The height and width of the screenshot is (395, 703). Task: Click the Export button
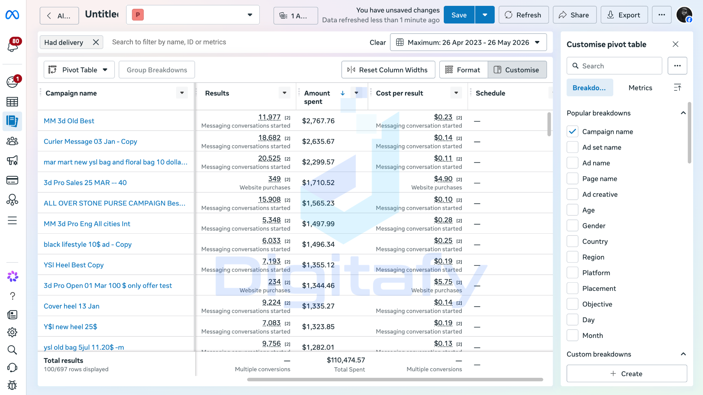624,15
